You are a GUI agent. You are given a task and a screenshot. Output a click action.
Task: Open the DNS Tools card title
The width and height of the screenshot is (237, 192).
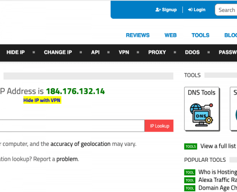(202, 93)
